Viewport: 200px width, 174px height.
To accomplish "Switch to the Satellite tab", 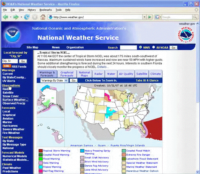I will [x=142, y=74].
